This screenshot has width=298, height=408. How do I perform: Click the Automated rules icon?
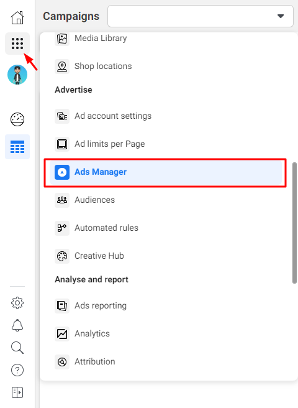62,228
